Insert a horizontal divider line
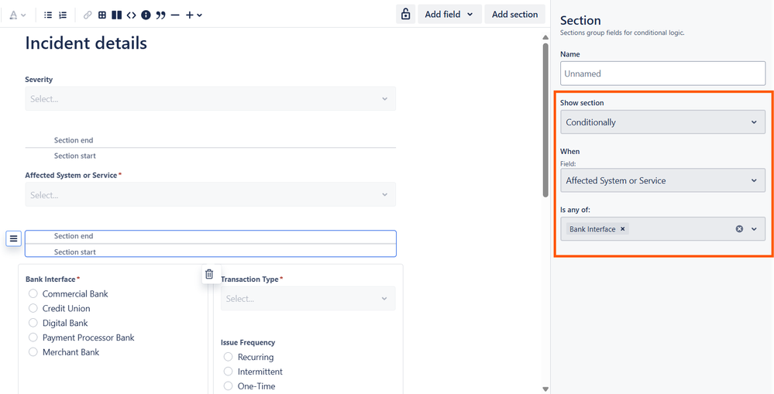 (x=175, y=15)
